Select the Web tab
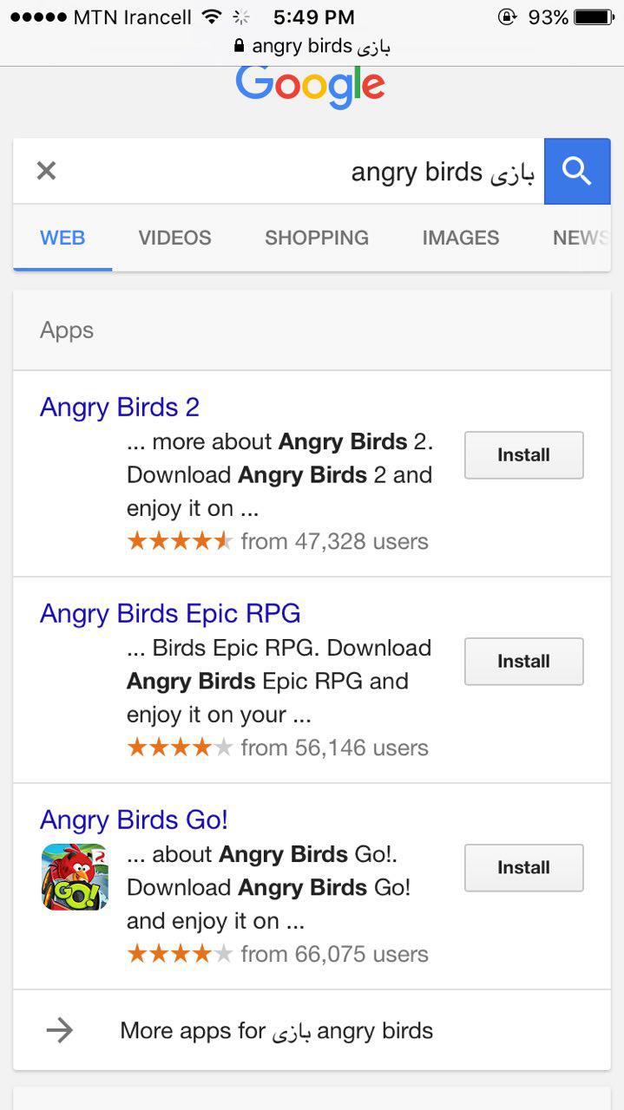The height and width of the screenshot is (1110, 624). pyautogui.click(x=62, y=238)
